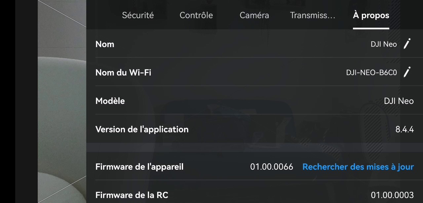This screenshot has height=203, width=423.
Task: Tap aircraft firmware version 01.00.0066
Action: click(272, 167)
